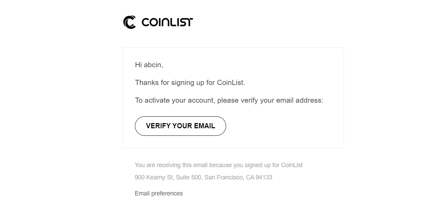Click "Suite 500" in the footer address
Screen dimensions: 428x205
[188, 177]
